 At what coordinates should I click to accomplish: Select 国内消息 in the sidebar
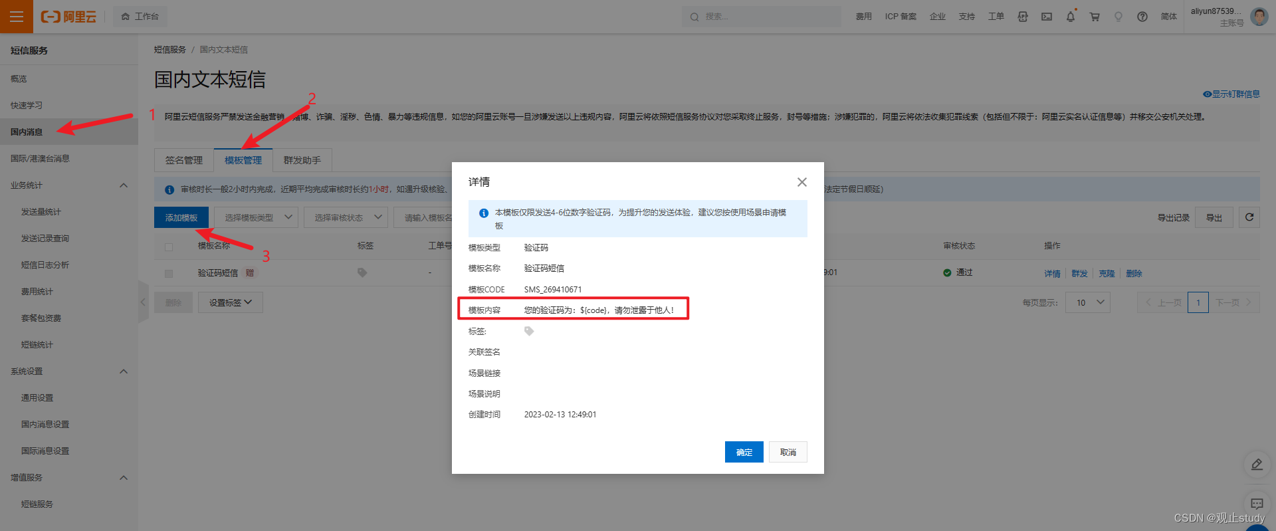point(69,132)
